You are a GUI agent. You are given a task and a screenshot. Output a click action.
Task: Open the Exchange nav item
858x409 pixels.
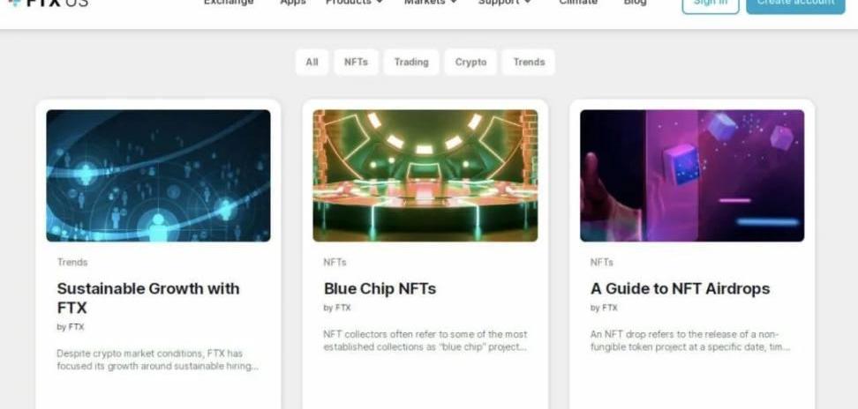(229, 2)
